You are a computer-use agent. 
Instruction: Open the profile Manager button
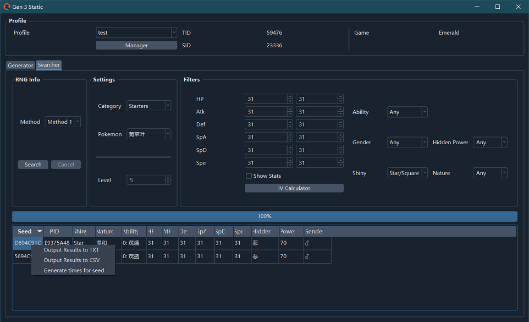click(x=136, y=46)
